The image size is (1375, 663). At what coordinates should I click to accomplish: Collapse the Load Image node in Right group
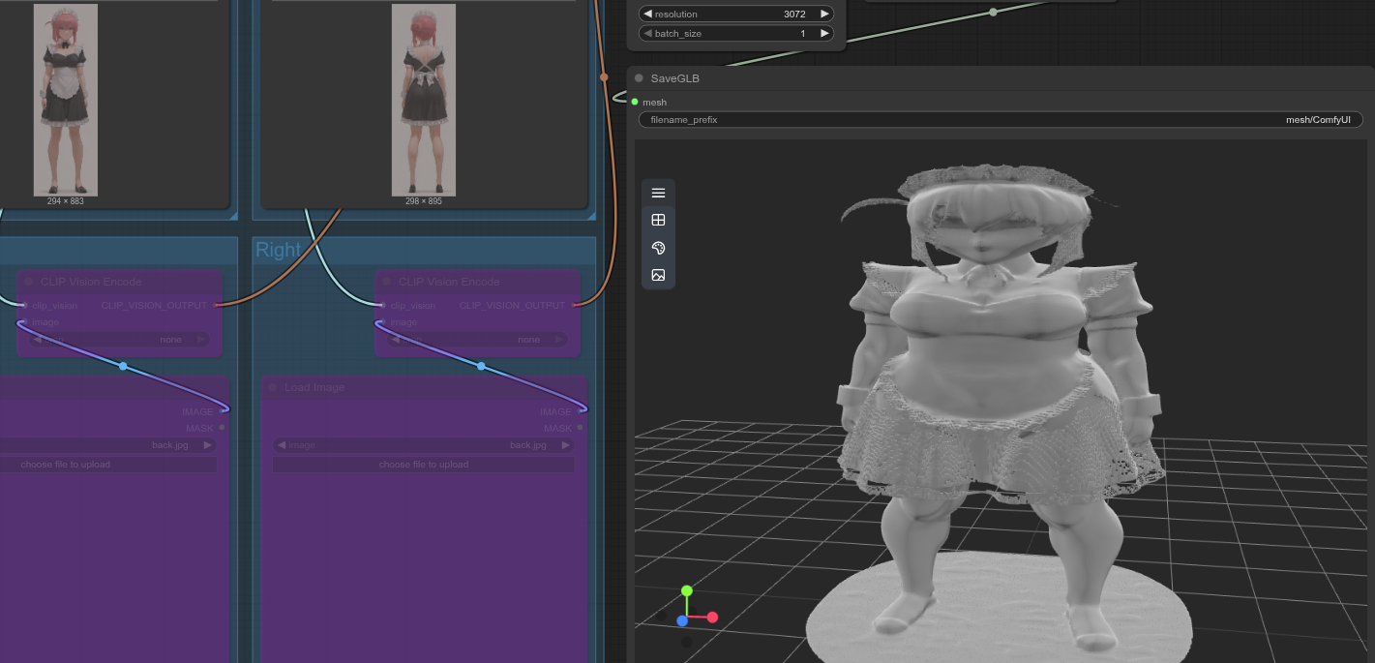click(273, 387)
